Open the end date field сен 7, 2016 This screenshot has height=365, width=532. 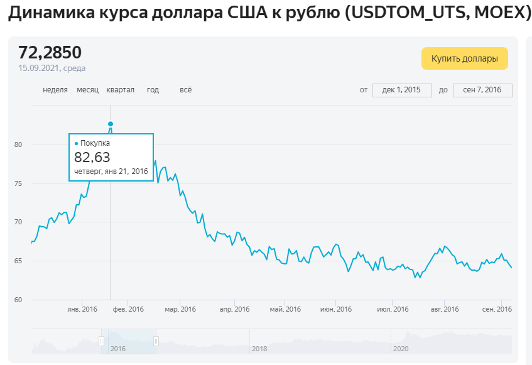coord(482,90)
